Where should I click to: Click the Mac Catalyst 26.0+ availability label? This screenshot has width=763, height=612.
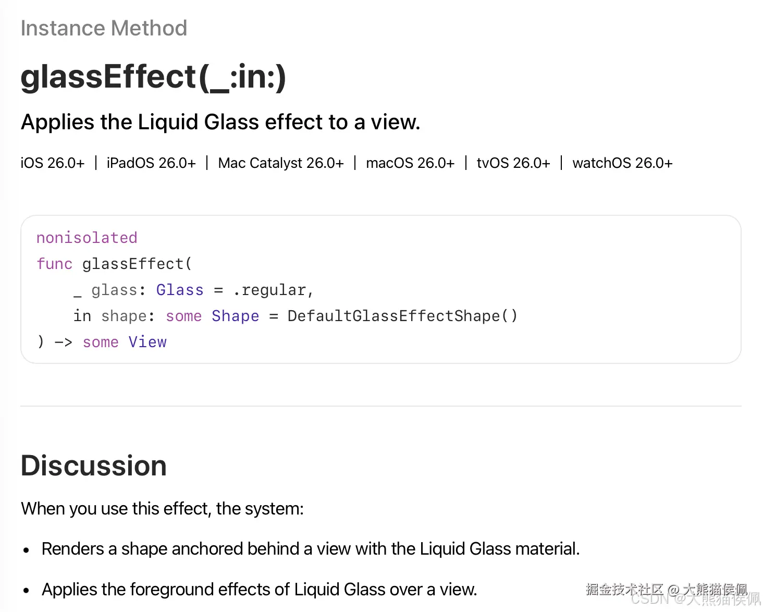(281, 163)
